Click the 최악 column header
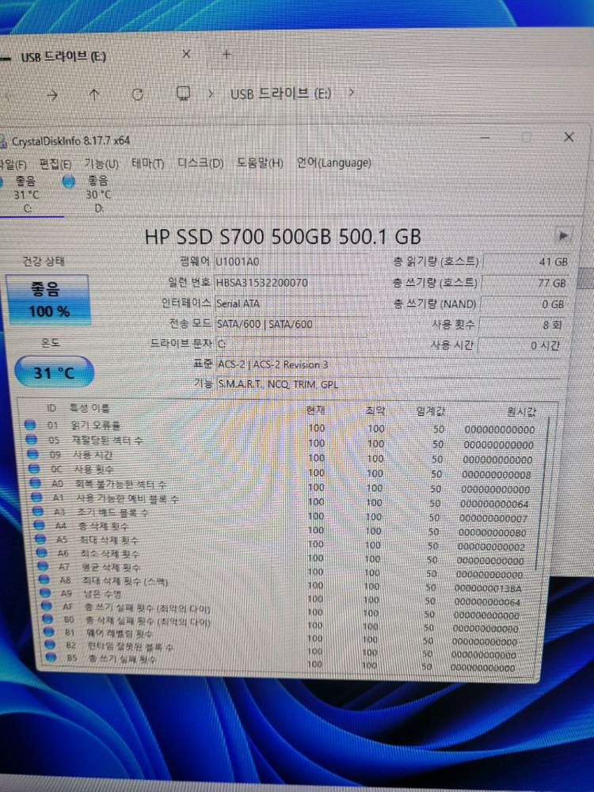 click(x=375, y=410)
